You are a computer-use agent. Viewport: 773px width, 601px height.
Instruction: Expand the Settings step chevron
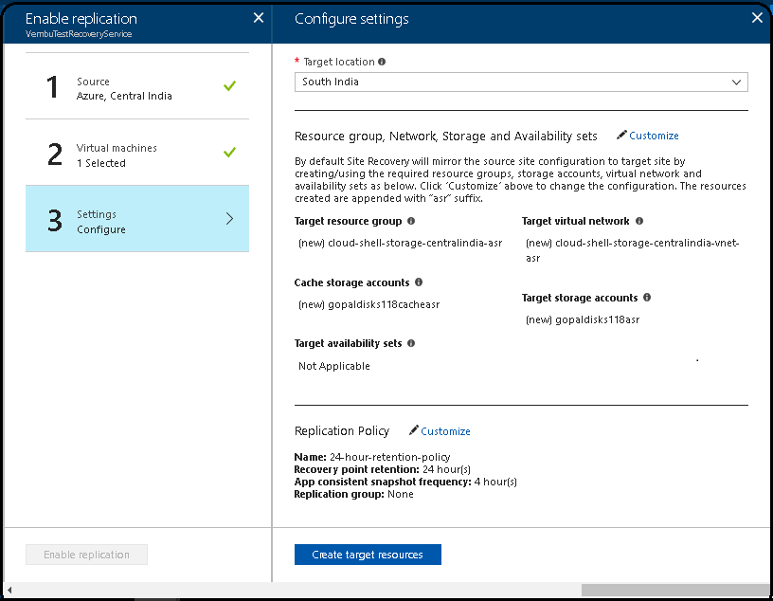(230, 219)
